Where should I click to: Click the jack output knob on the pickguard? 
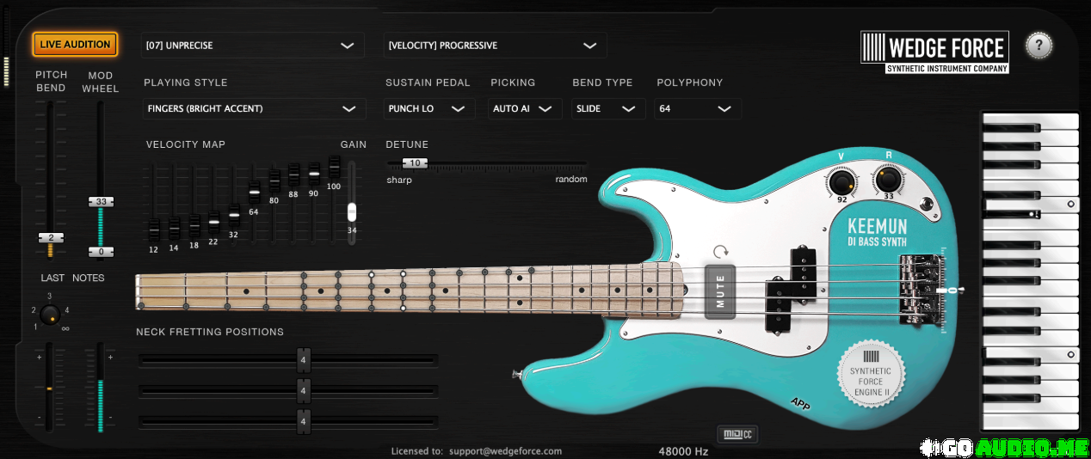point(927,204)
